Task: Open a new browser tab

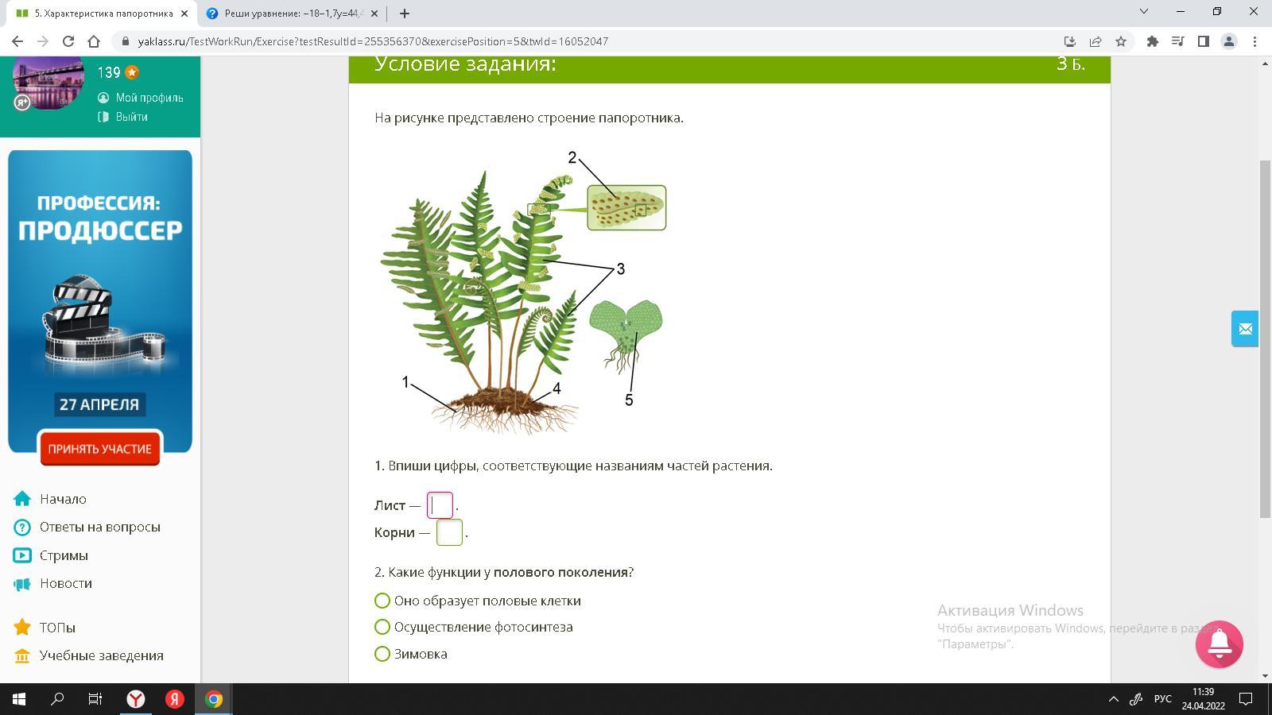Action: (405, 13)
